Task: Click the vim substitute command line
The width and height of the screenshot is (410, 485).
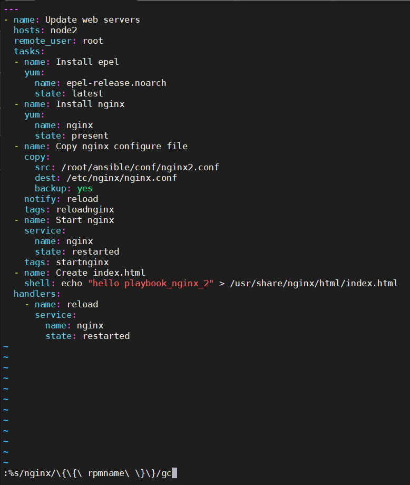Action: point(90,473)
